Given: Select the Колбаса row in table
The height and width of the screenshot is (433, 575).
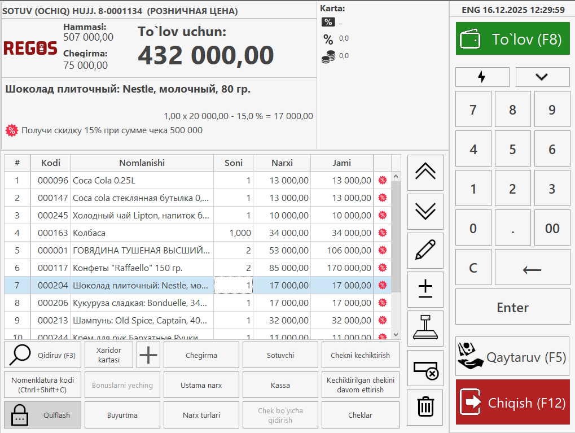Looking at the screenshot, I should tap(141, 233).
